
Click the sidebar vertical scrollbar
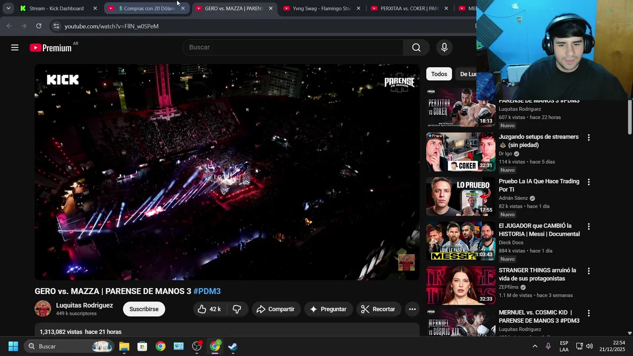[x=630, y=117]
